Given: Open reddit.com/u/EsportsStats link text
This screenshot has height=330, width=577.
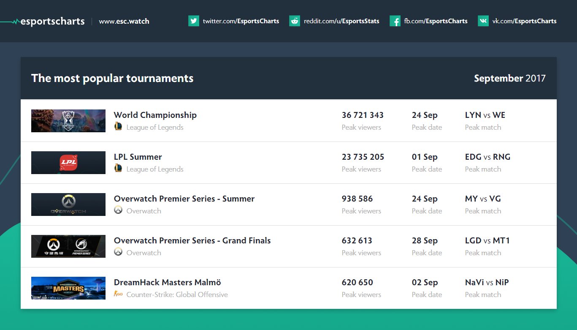Looking at the screenshot, I should pyautogui.click(x=341, y=21).
